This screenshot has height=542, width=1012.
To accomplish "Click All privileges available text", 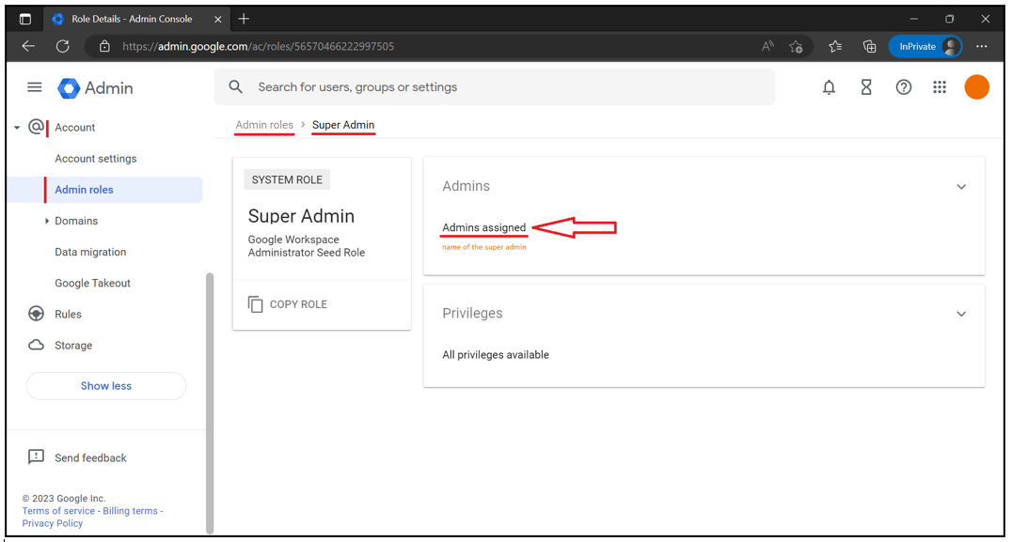I will [x=496, y=355].
